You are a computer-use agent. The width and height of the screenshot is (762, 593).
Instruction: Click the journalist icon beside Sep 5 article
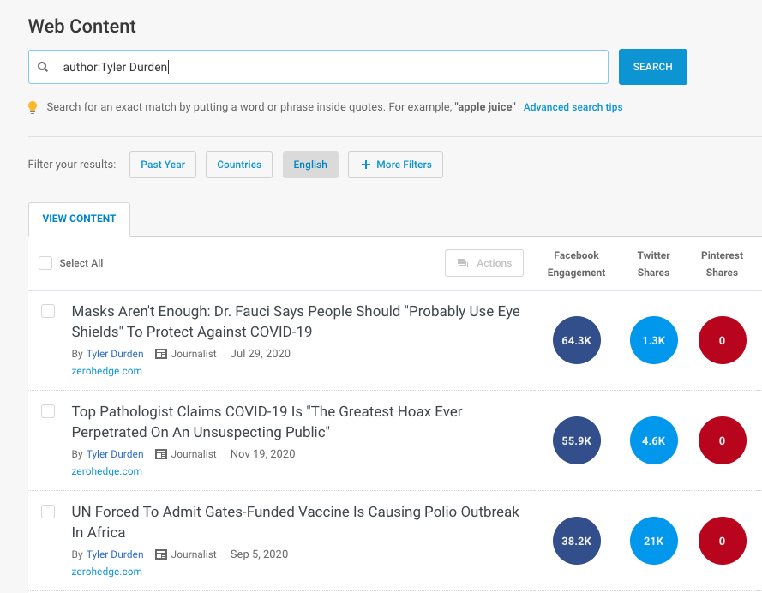(x=160, y=554)
